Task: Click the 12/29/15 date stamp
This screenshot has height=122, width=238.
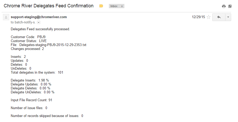Action: 198,17
